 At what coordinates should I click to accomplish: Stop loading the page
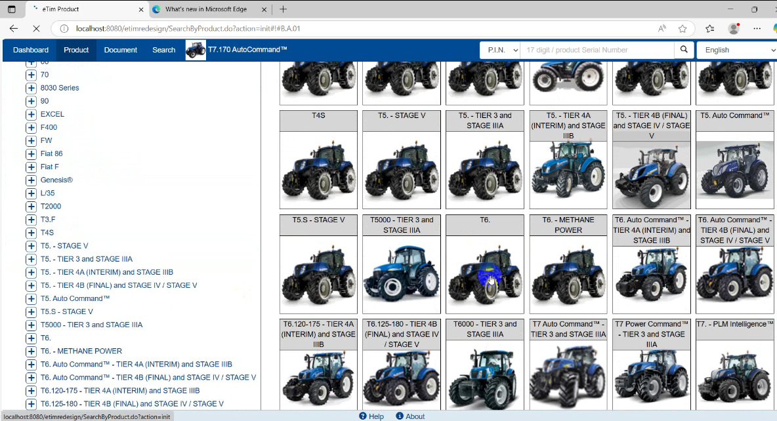[x=36, y=29]
